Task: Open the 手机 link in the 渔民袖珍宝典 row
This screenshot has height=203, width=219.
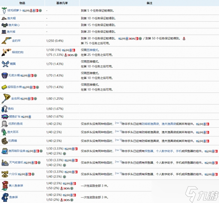Action: pyautogui.click(x=179, y=151)
